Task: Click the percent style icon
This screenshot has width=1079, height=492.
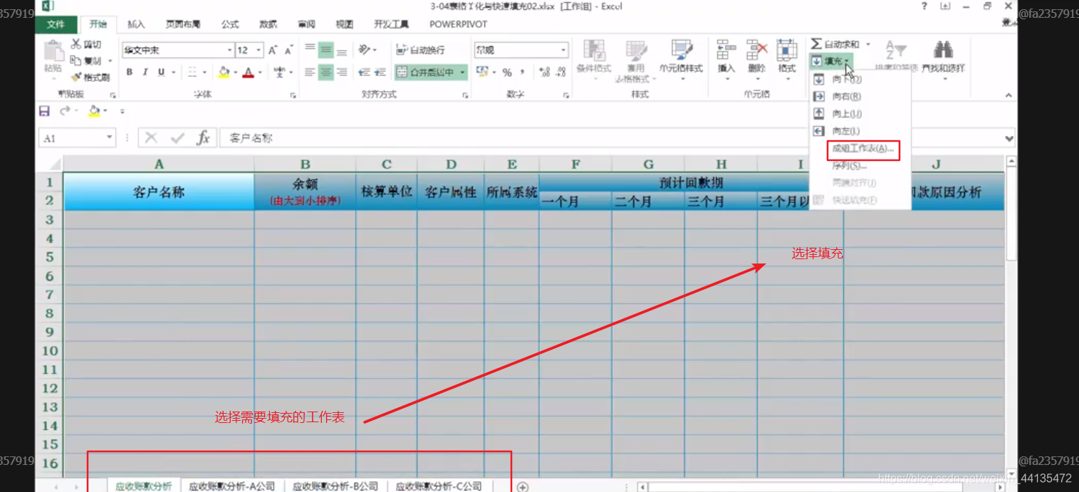Action: [507, 72]
